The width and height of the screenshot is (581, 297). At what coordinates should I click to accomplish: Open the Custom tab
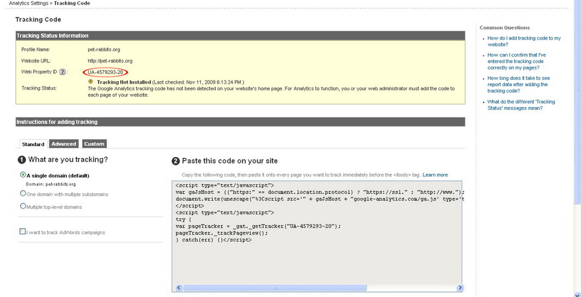(94, 144)
